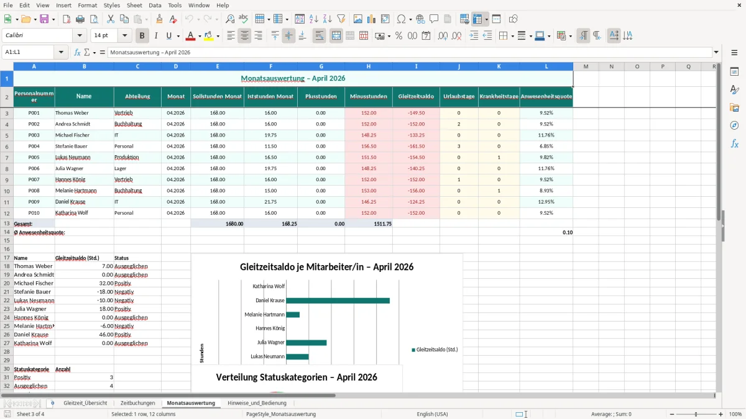Click the Save document icon
746x419 pixels.
(44, 19)
